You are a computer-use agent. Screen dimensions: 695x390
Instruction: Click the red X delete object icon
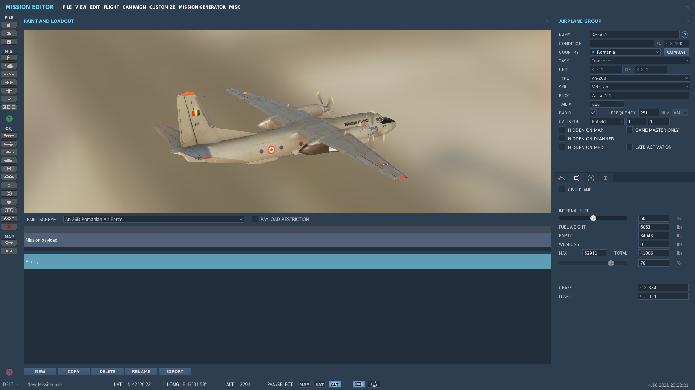click(9, 227)
